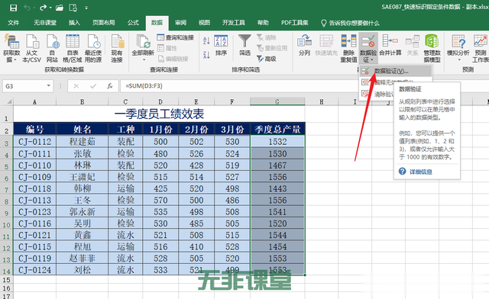Click cell containing CJ-0123
Screen dimensions: 489x299
click(x=34, y=212)
